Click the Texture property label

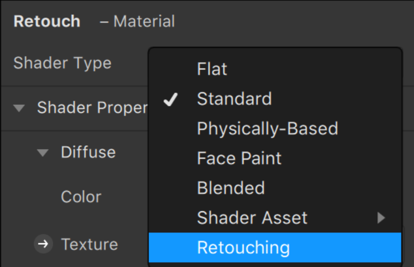[89, 244]
